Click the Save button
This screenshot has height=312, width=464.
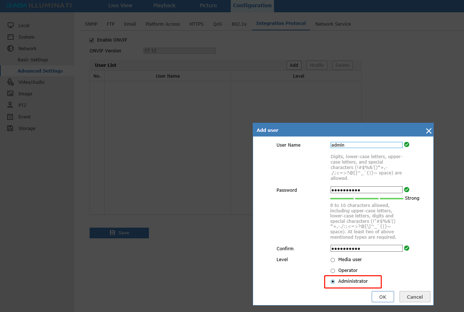pyautogui.click(x=119, y=233)
